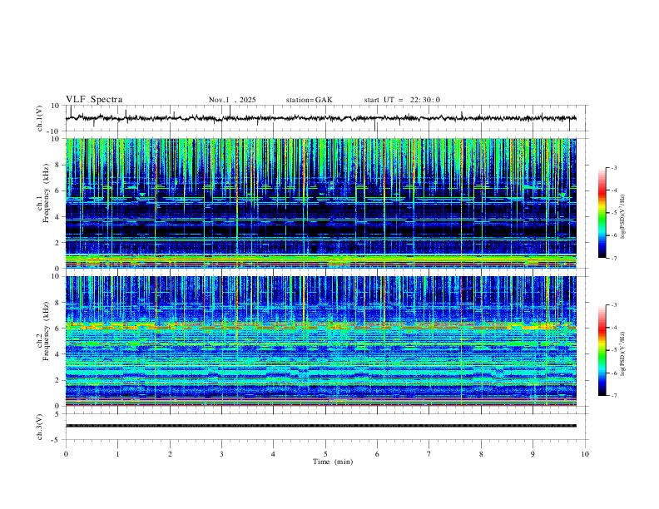Click the ch.1 colorbar log(PSD) unit label
Image resolution: width=659 pixels, height=509 pixels.
point(622,216)
